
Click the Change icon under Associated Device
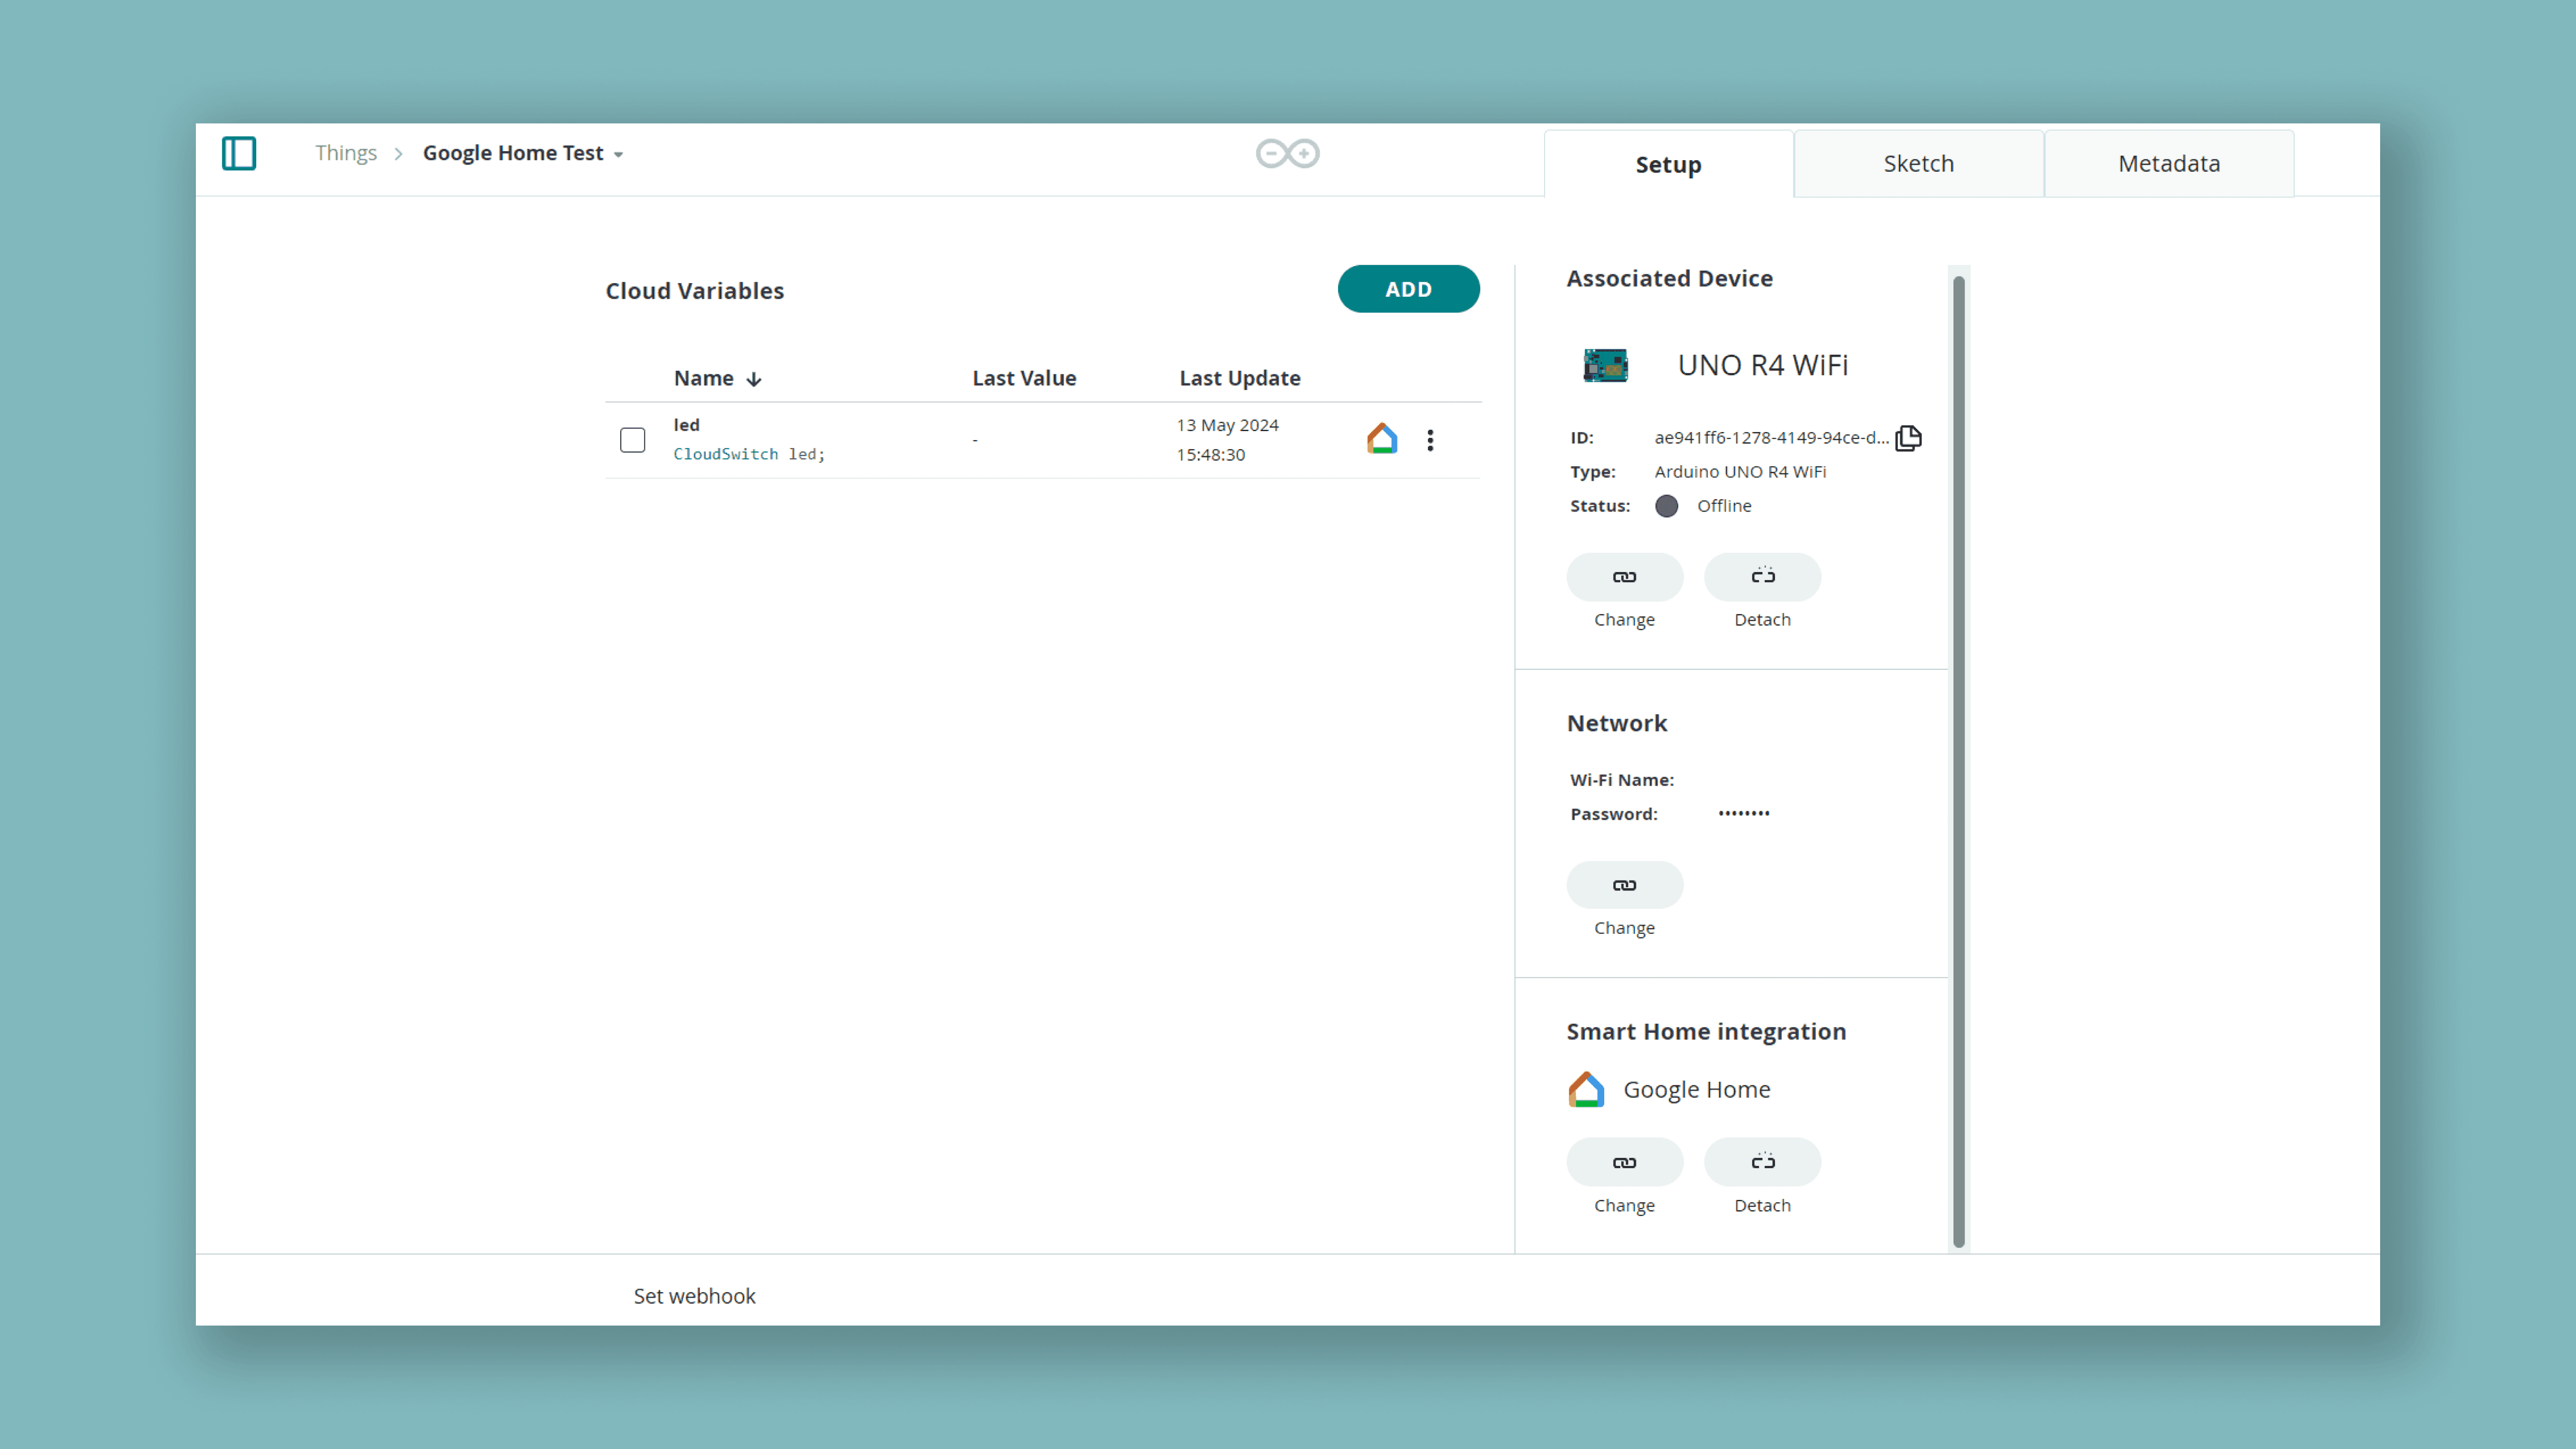click(x=1624, y=577)
